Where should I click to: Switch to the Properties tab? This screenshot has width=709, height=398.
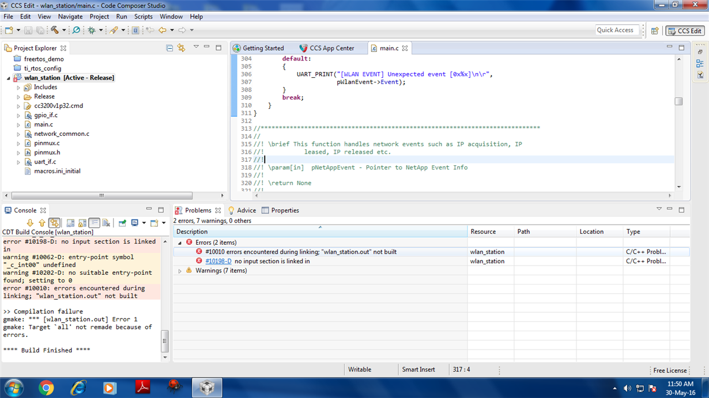[x=280, y=210]
